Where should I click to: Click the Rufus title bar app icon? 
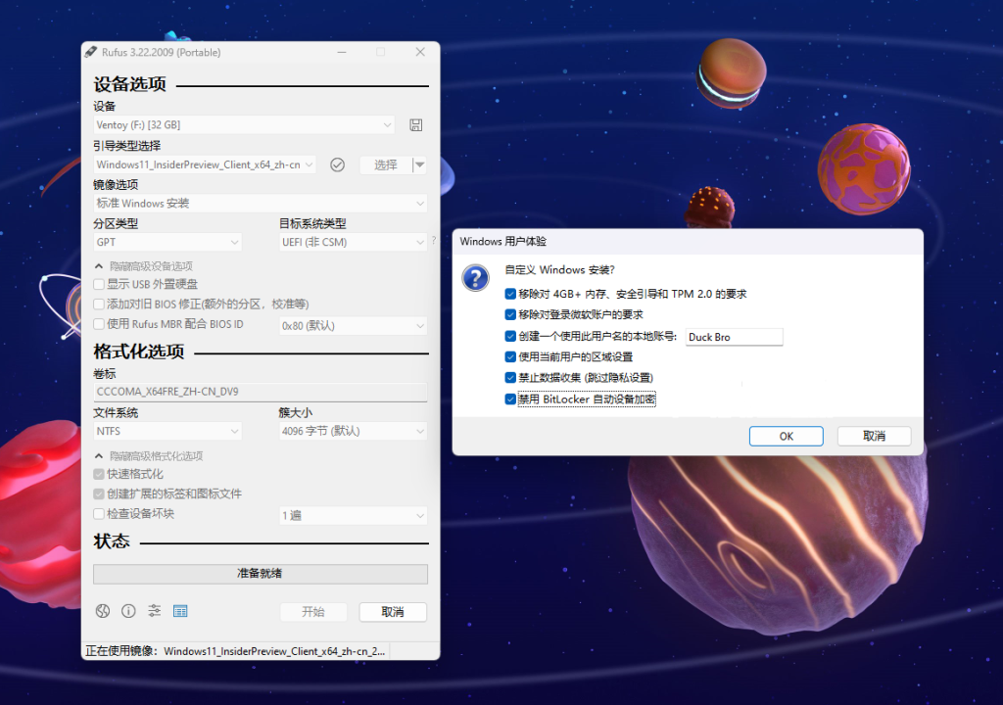point(91,52)
